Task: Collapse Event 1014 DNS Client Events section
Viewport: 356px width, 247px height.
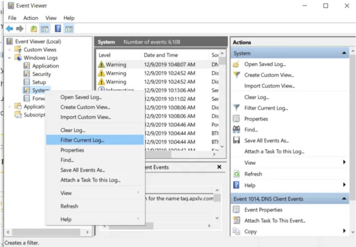Action: [344, 199]
